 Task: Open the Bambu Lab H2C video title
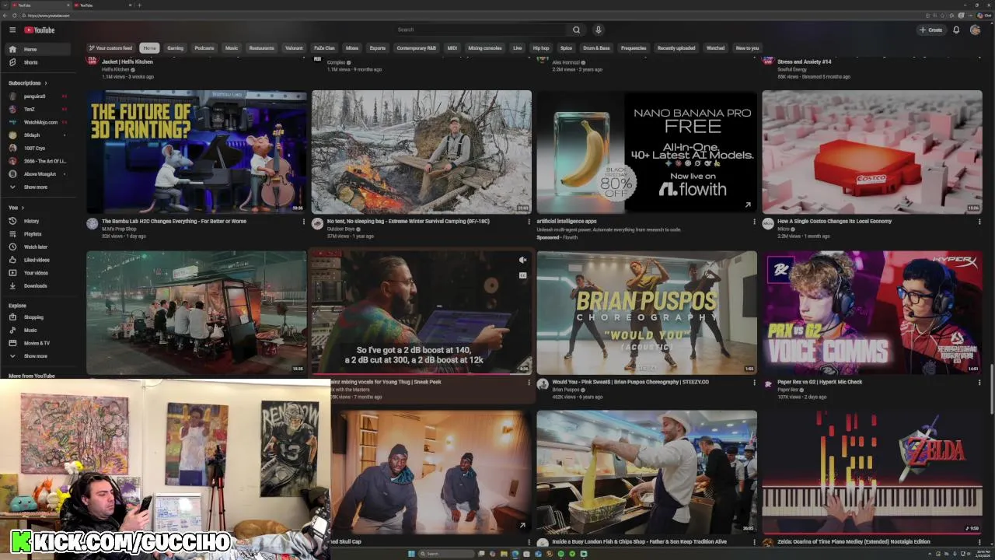pos(174,221)
